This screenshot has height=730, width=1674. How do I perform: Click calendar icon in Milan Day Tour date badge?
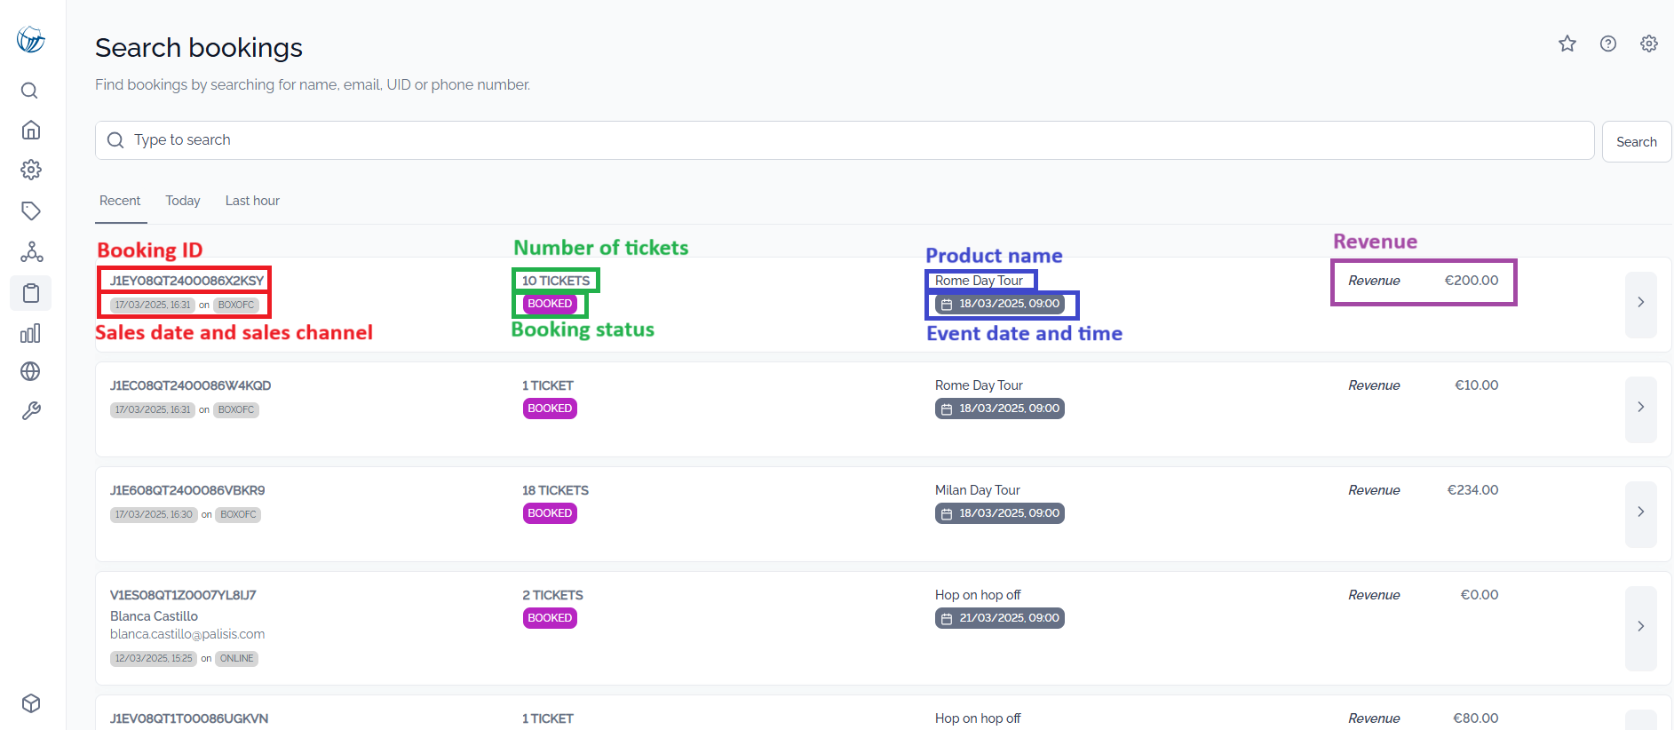pyautogui.click(x=947, y=514)
